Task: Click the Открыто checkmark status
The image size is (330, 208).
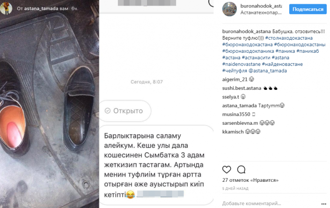Action: tap(125, 111)
